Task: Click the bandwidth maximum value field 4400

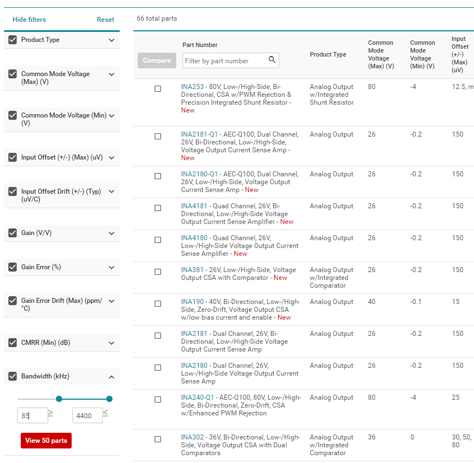Action: tap(87, 415)
